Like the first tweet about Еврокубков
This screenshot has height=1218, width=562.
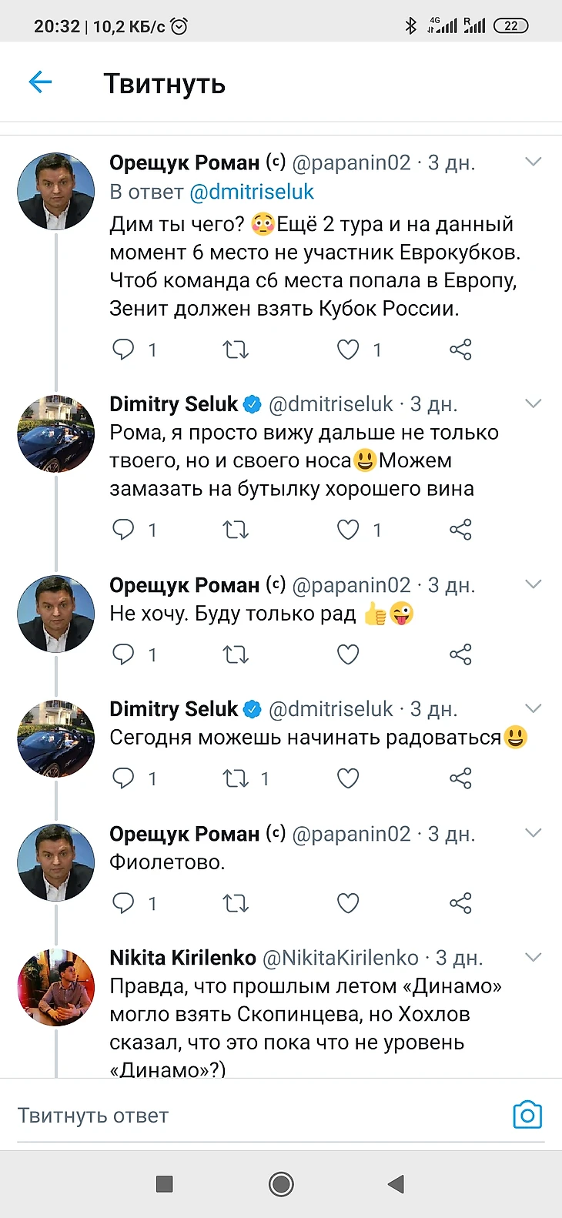348,350
